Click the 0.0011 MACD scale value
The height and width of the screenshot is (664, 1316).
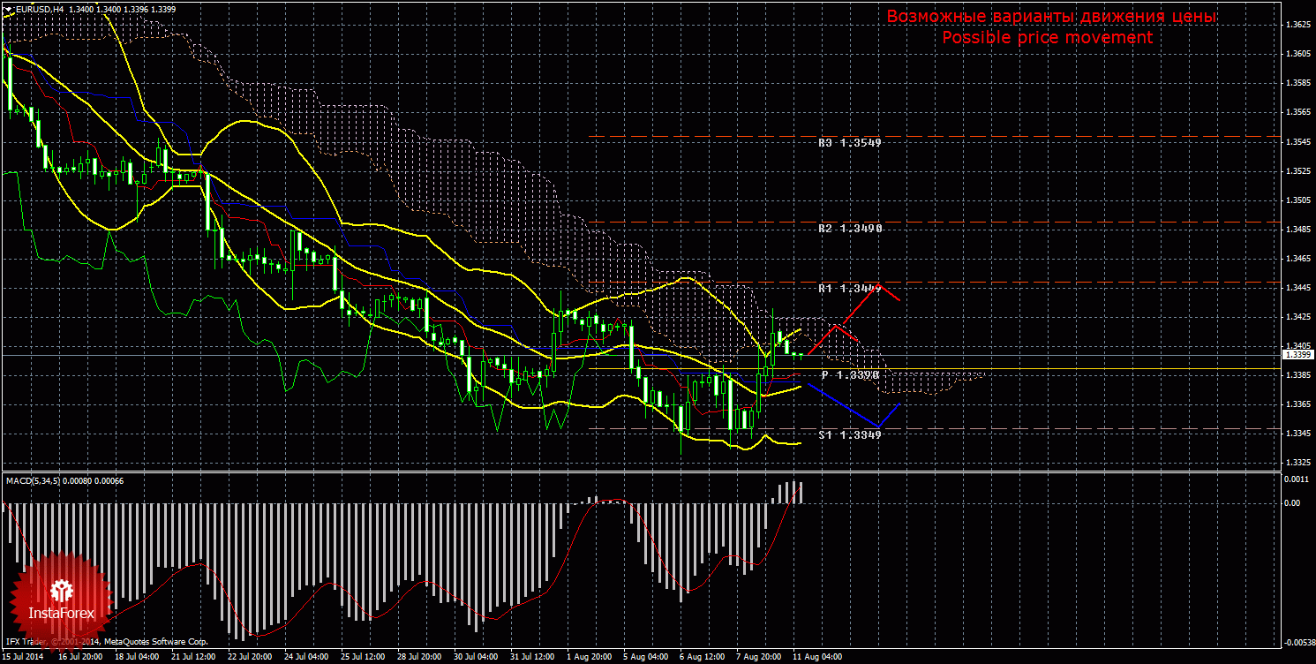(x=1297, y=479)
